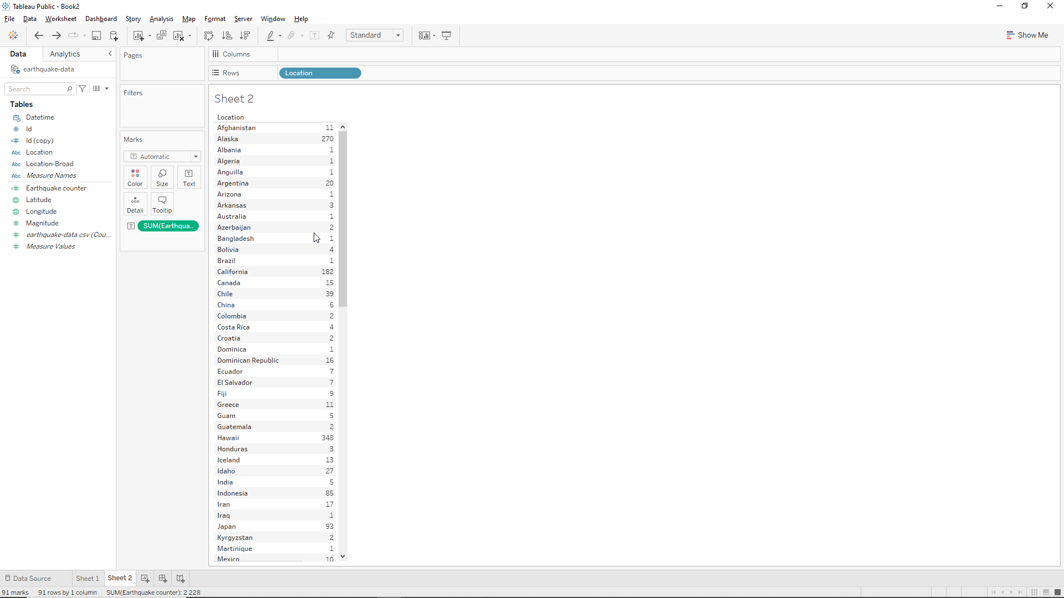Open the File menu

[9, 19]
